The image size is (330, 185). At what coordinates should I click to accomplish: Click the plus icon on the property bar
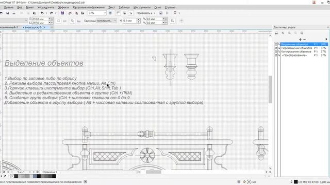coord(181,21)
